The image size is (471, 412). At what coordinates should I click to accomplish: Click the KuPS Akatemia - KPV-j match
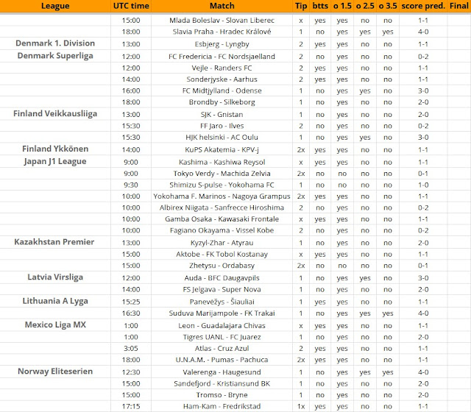coord(222,149)
